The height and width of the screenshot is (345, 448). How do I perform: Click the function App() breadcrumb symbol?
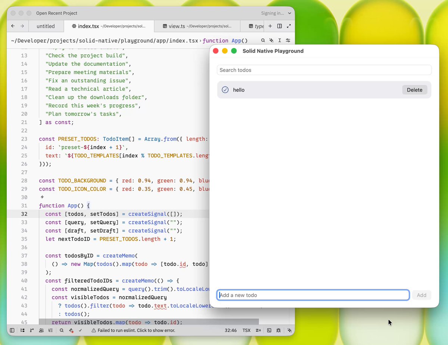tap(225, 40)
